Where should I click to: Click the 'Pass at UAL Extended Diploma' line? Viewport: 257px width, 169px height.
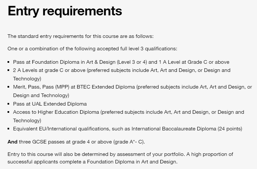click(x=50, y=104)
